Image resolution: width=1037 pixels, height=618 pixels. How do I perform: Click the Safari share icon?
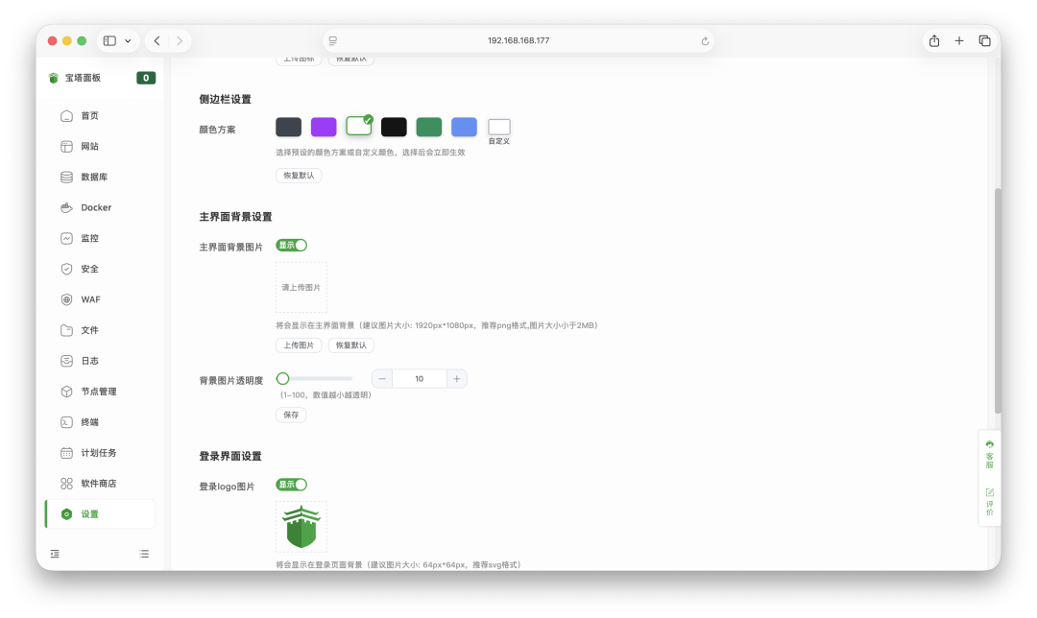coord(934,41)
